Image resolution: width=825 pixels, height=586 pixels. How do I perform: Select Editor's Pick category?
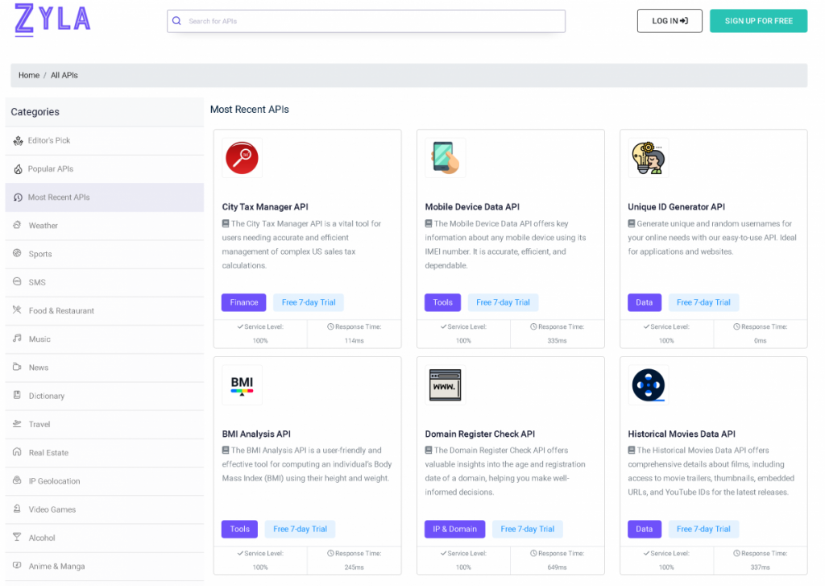click(x=104, y=140)
